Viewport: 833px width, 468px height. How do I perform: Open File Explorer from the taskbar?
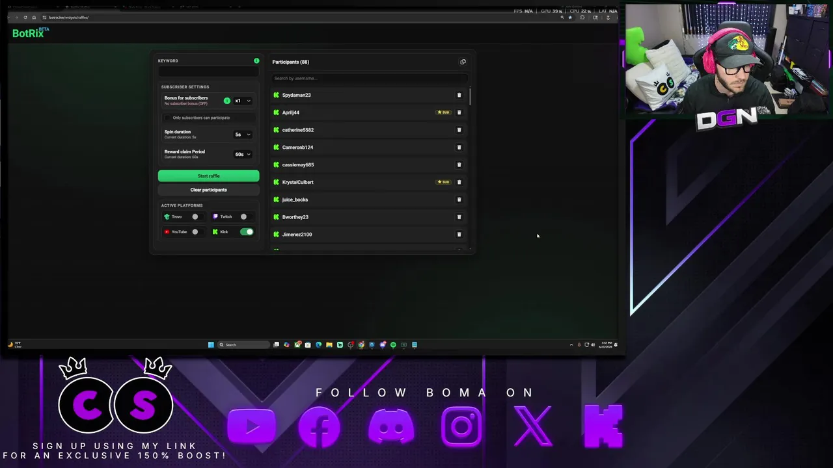pos(329,344)
